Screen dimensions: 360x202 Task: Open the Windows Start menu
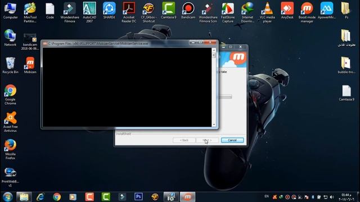point(7,197)
